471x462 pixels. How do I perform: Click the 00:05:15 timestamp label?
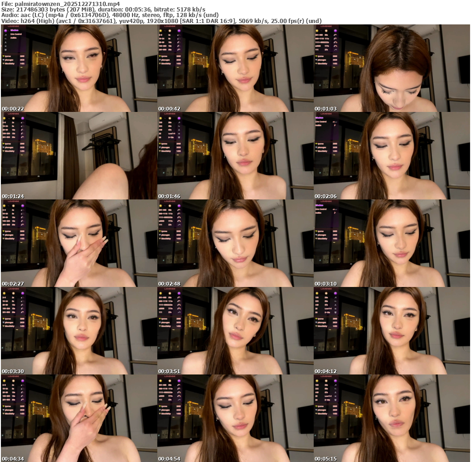[326, 459]
